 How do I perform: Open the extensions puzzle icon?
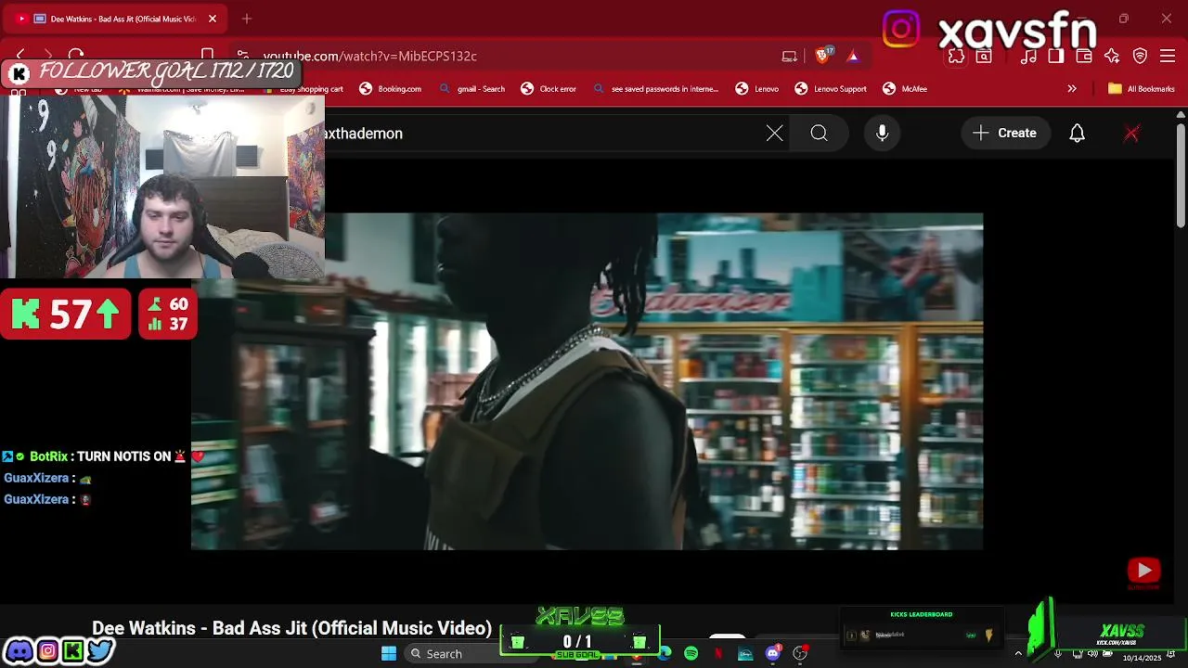[956, 56]
